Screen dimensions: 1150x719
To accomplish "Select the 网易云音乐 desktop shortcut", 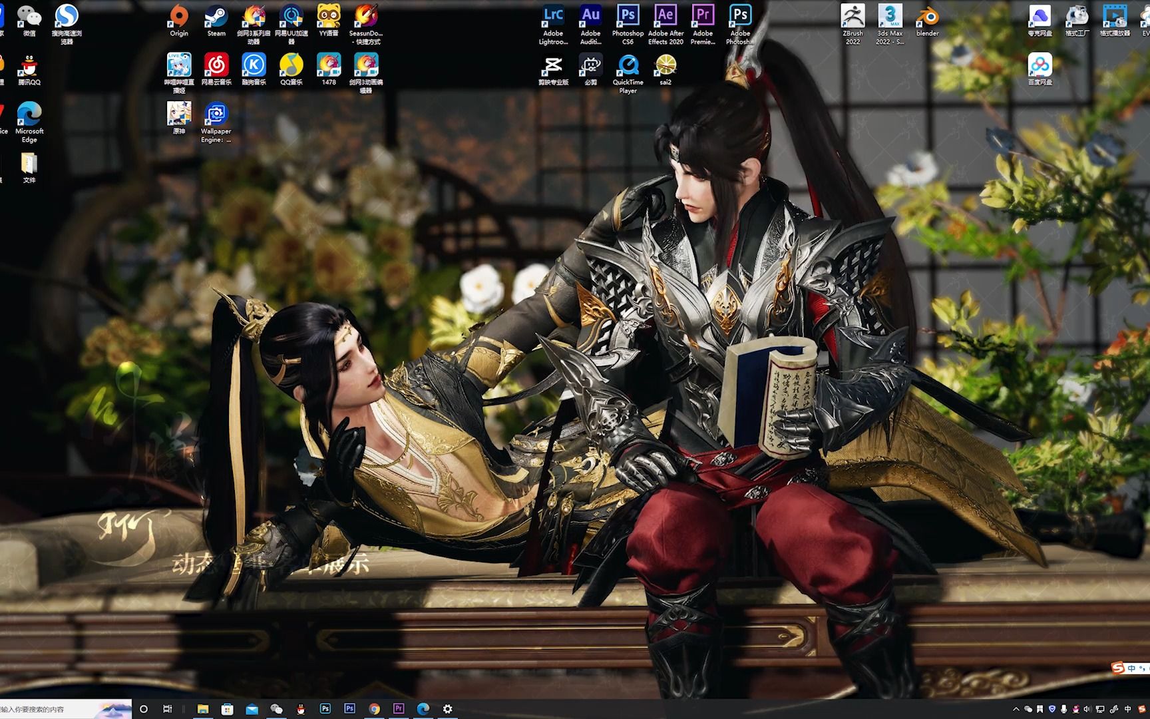I will click(216, 70).
